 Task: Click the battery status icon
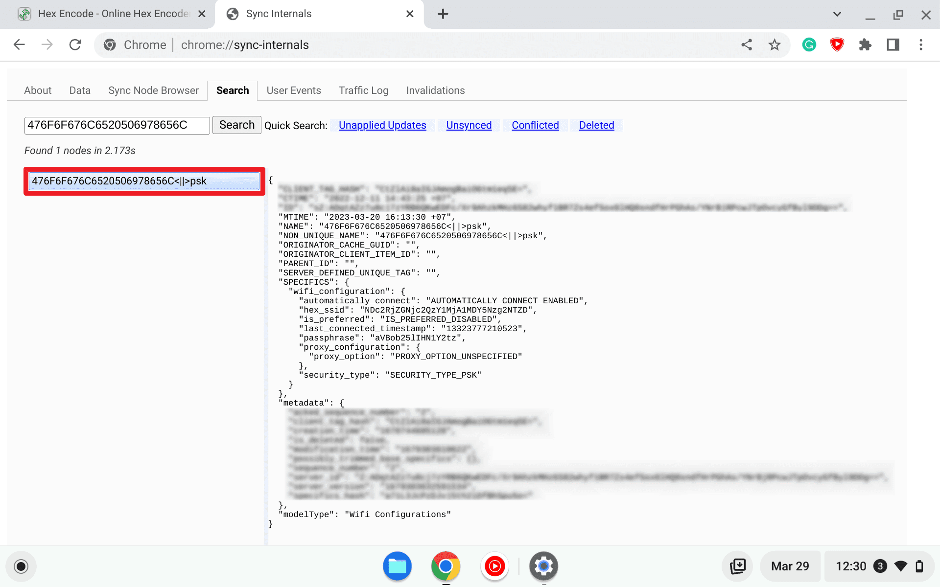click(919, 566)
